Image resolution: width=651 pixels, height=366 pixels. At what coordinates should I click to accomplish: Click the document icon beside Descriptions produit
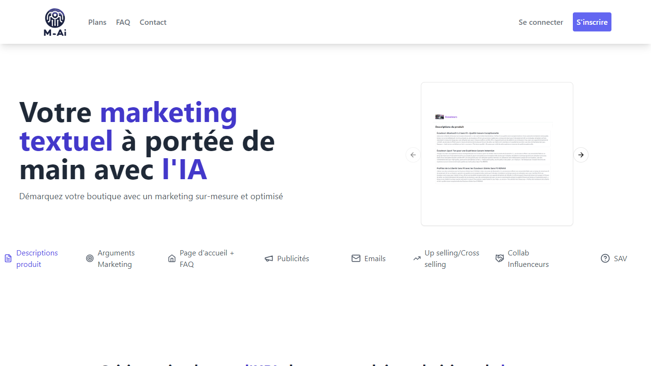8,258
